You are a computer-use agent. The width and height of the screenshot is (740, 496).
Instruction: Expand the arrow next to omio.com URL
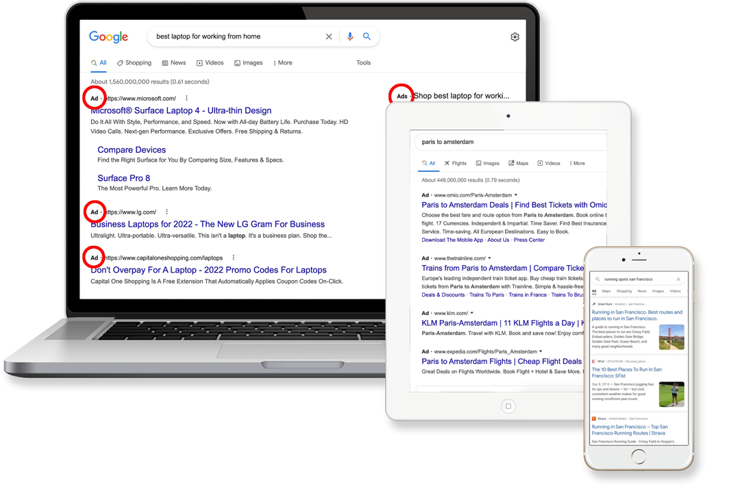coord(516,195)
